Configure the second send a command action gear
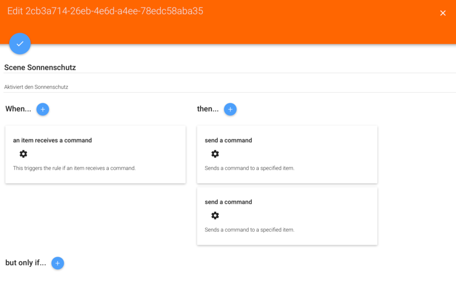Image resolution: width=456 pixels, height=284 pixels. tap(215, 215)
